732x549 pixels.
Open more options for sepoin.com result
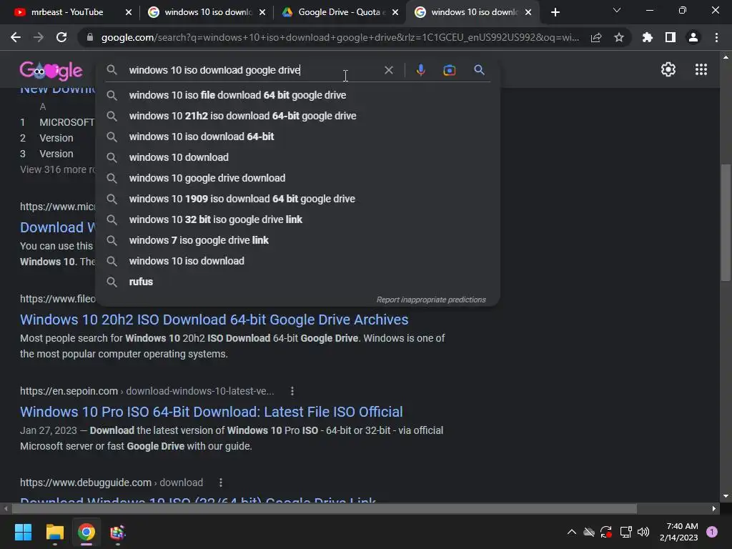292,391
